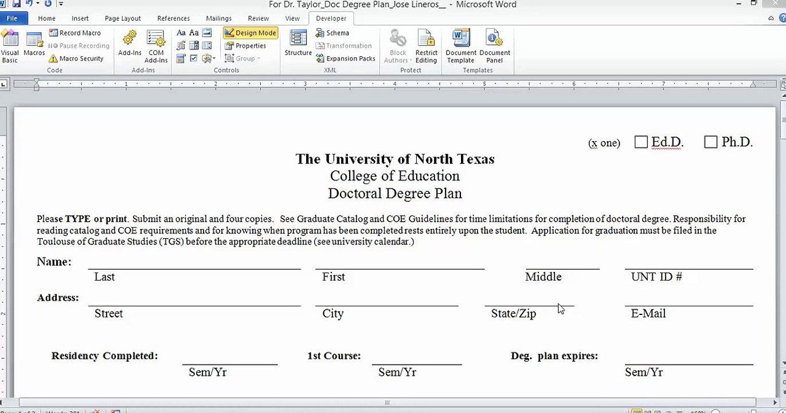The height and width of the screenshot is (413, 786).
Task: Minimize the ribbon with the caret
Action: 771,18
